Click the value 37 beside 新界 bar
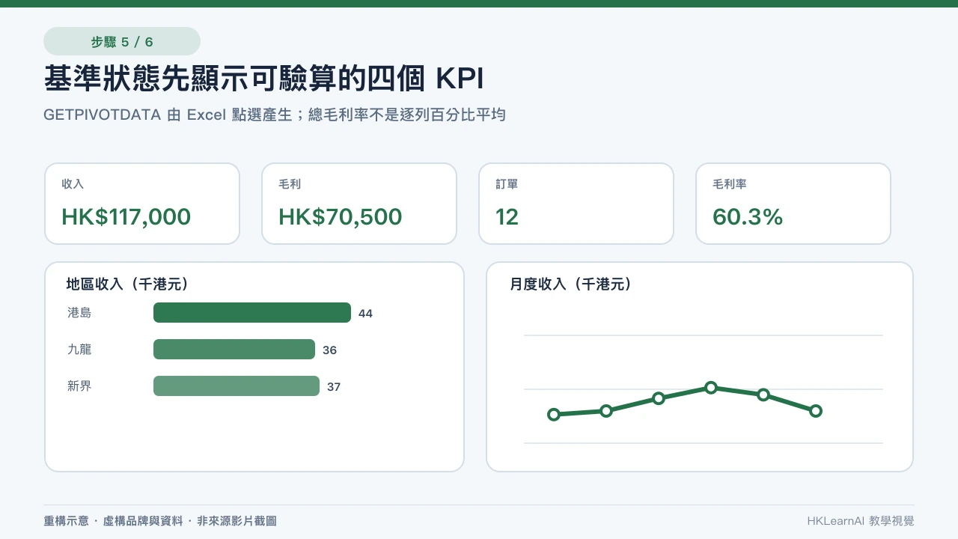Viewport: 958px width, 539px height. tap(334, 386)
